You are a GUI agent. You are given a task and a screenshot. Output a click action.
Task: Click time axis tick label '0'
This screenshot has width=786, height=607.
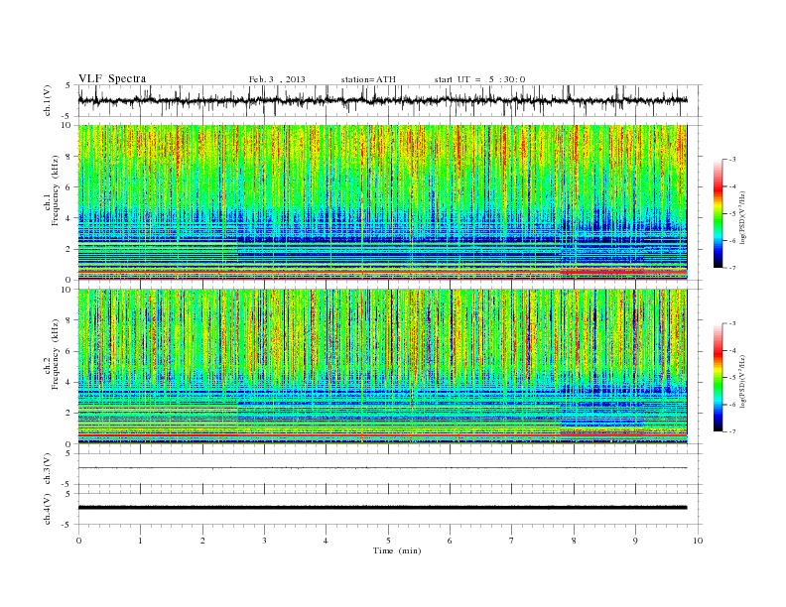(78, 541)
